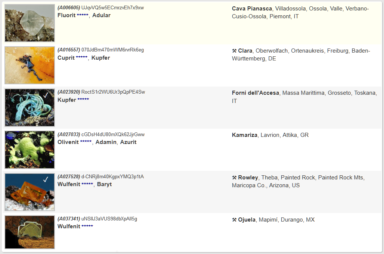384x254 pixels.
Task: Click the mine icon beside Ojuela
Action: click(x=234, y=220)
